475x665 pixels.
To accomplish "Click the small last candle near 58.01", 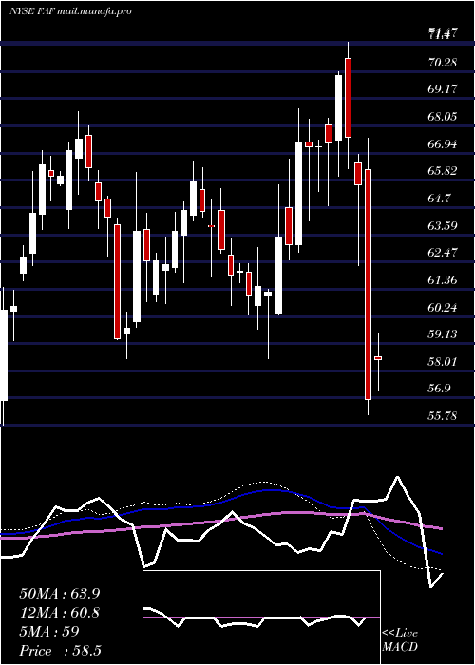I will [378, 358].
